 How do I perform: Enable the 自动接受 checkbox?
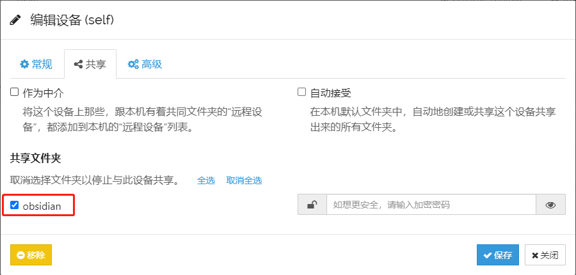(x=302, y=92)
